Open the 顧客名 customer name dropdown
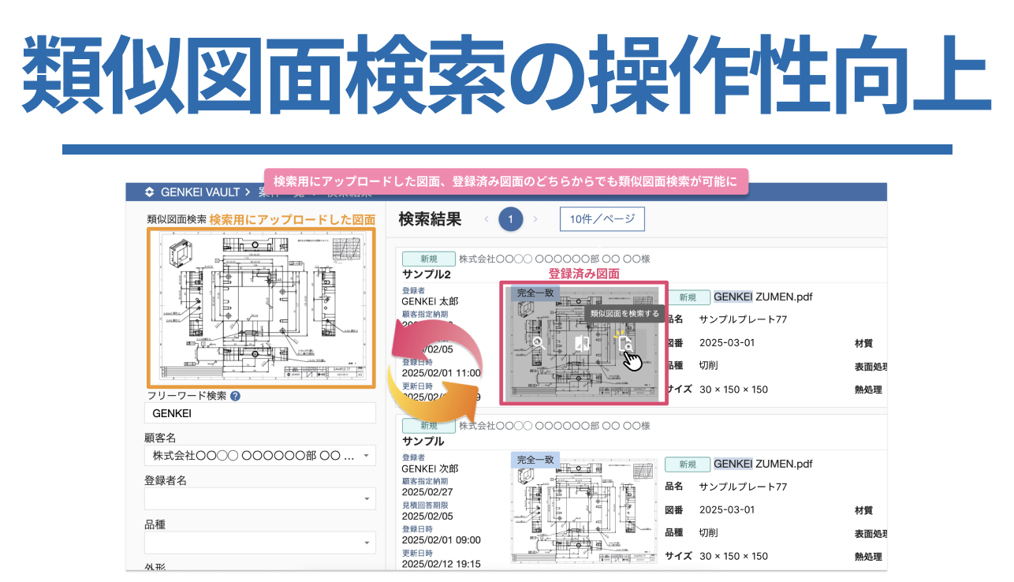 [x=260, y=455]
